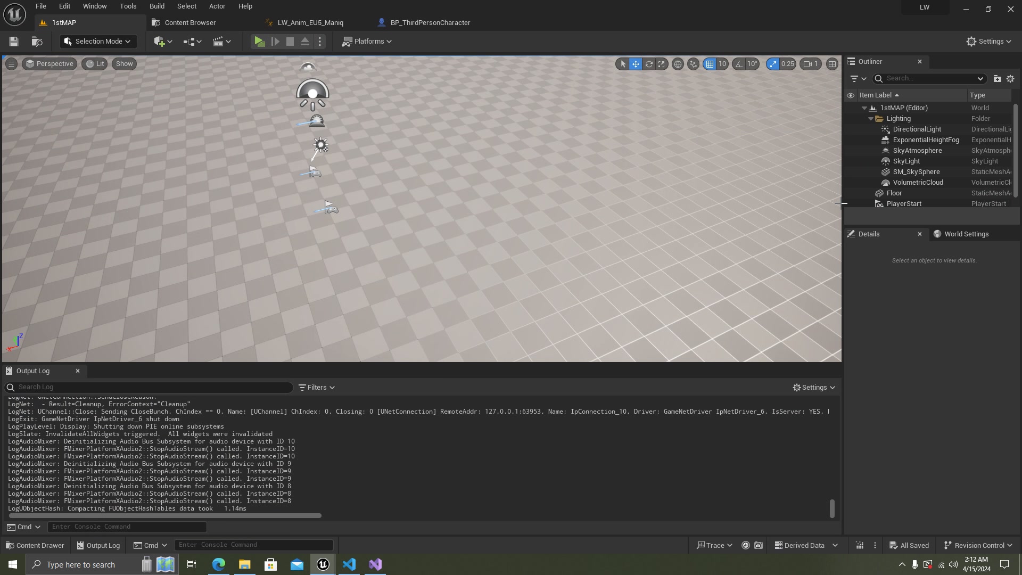Viewport: 1022px width, 575px height.
Task: Toggle grid snapping in the viewport toolbar
Action: tap(710, 64)
